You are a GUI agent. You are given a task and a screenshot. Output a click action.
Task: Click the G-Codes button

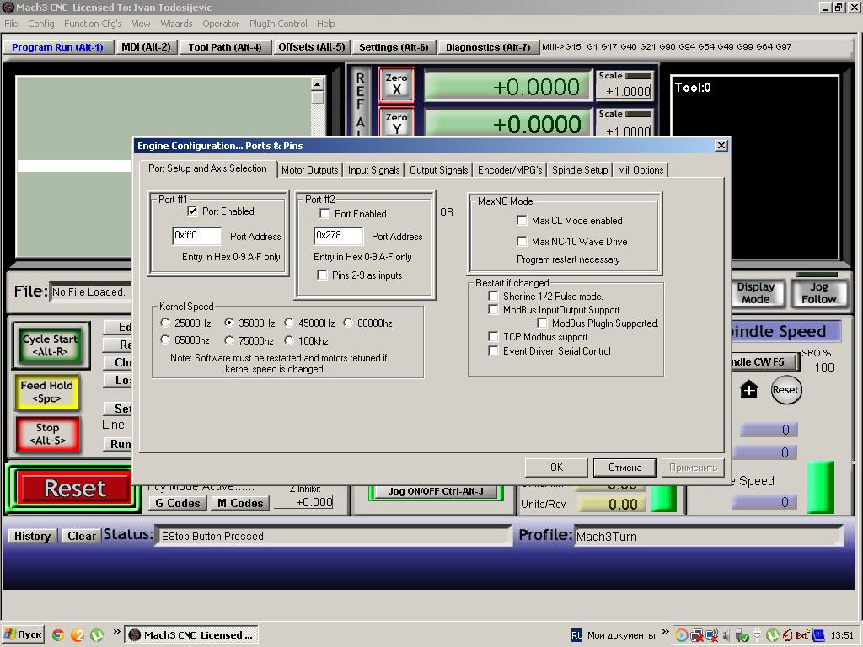point(177,503)
